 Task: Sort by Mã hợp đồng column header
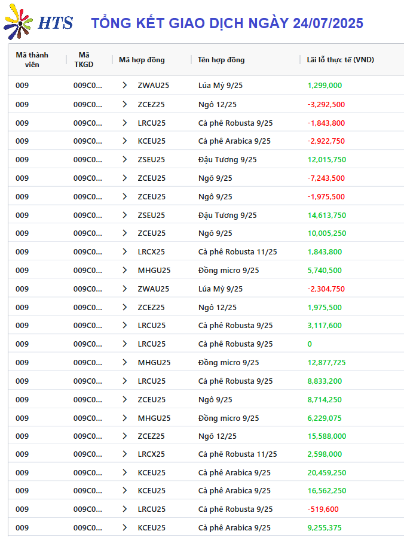click(142, 60)
